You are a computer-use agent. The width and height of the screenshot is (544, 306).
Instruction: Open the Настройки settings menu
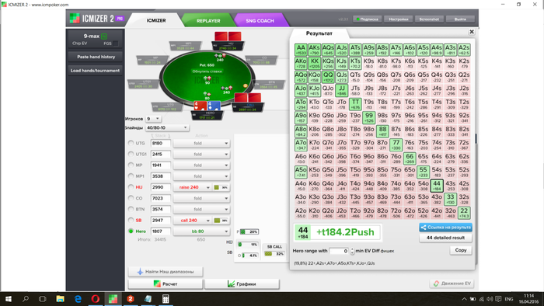(x=398, y=19)
